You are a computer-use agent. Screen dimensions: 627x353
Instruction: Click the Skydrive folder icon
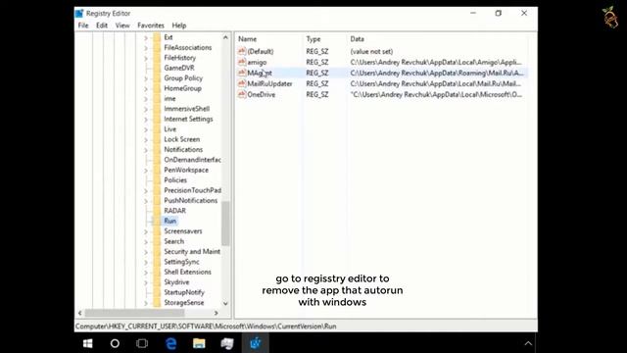tap(157, 282)
